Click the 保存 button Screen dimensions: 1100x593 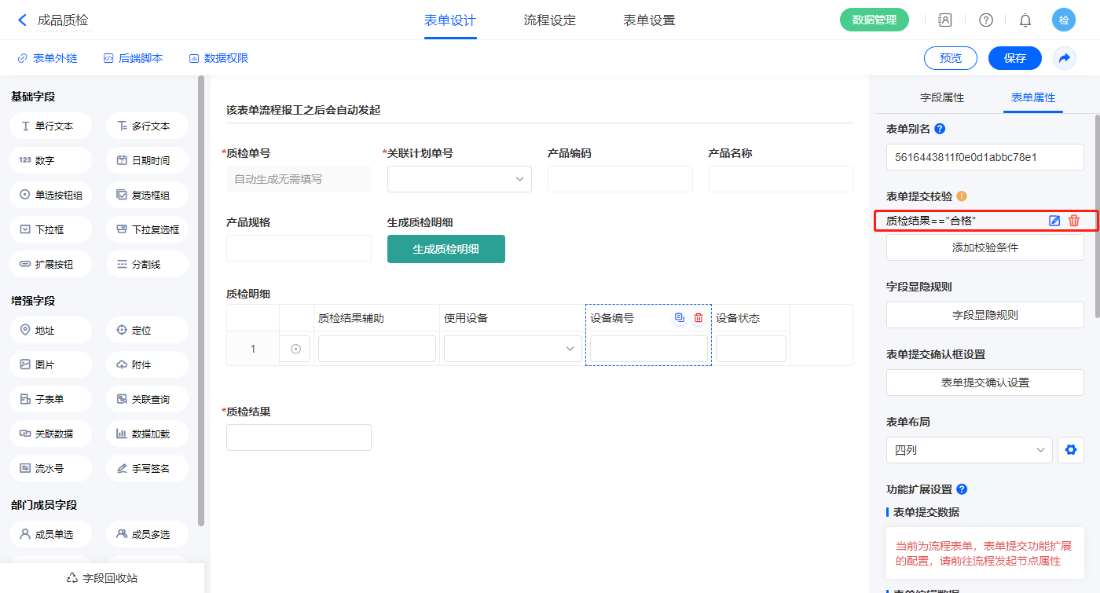(x=1014, y=58)
